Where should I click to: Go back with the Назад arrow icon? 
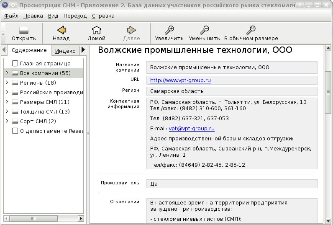tap(61, 30)
